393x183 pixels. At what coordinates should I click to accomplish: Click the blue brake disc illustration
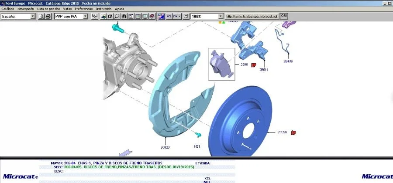click(240, 121)
